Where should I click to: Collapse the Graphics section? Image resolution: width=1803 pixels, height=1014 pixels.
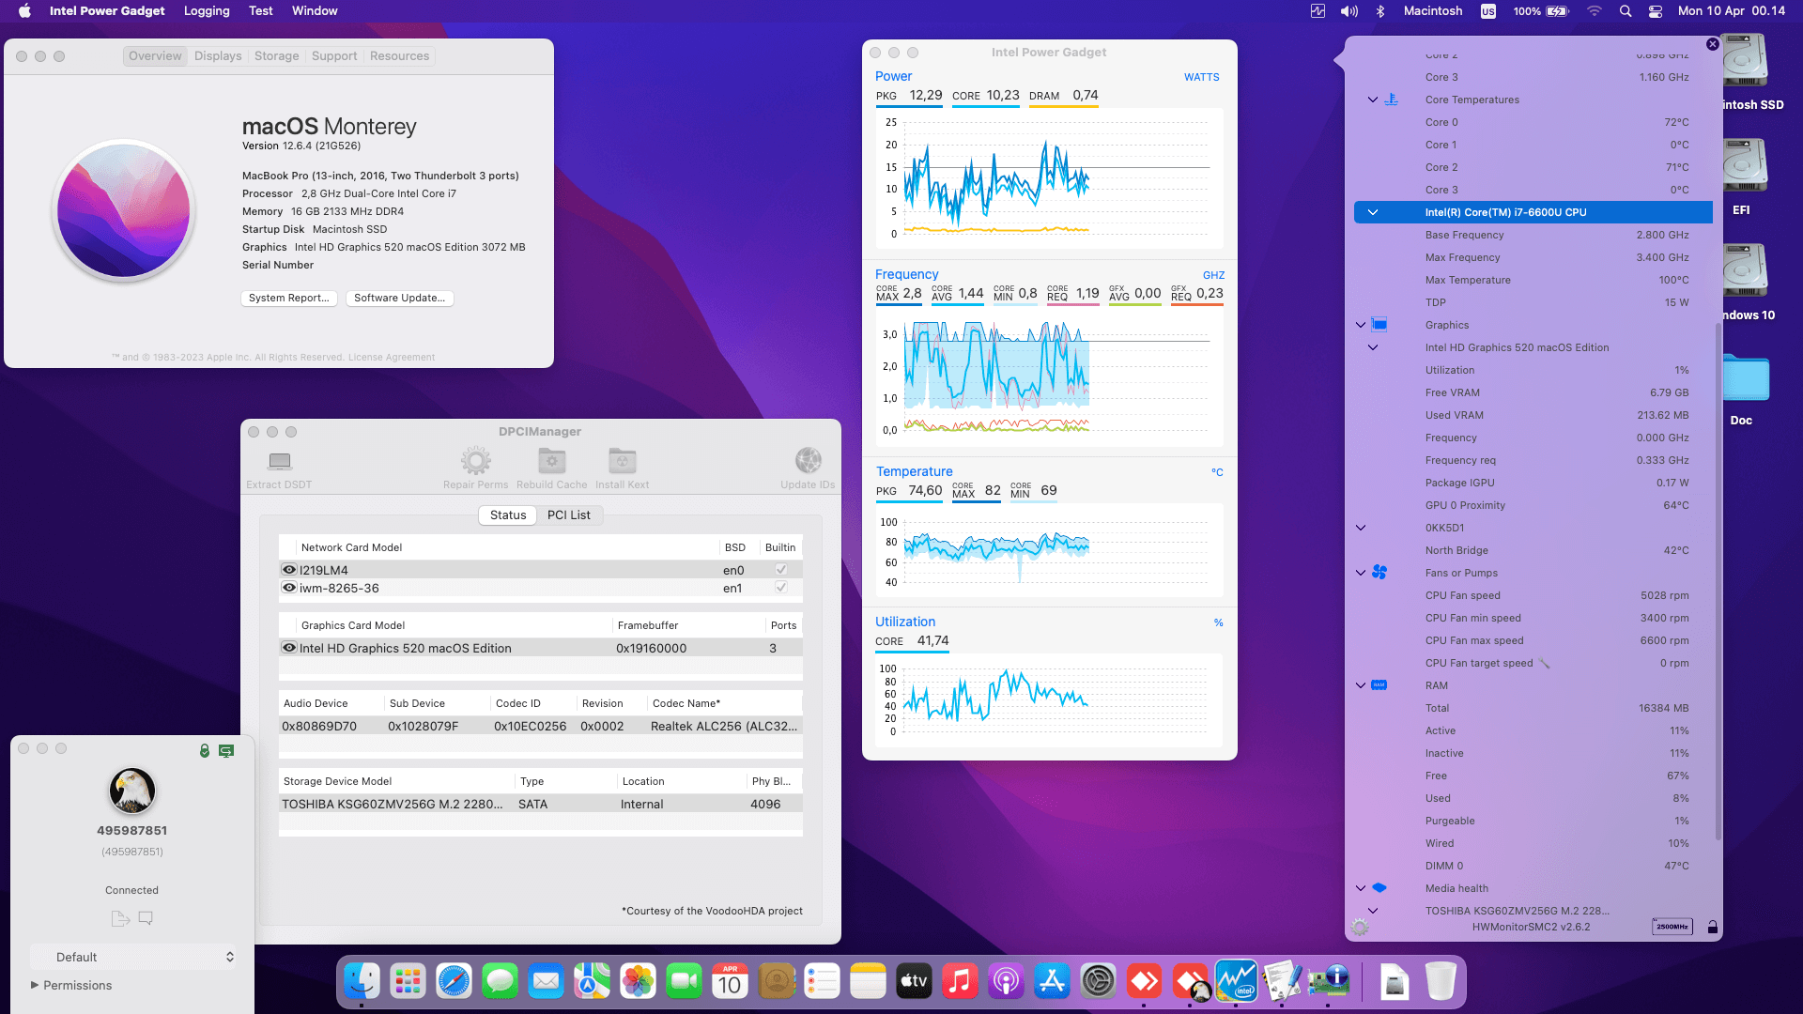[1361, 325]
